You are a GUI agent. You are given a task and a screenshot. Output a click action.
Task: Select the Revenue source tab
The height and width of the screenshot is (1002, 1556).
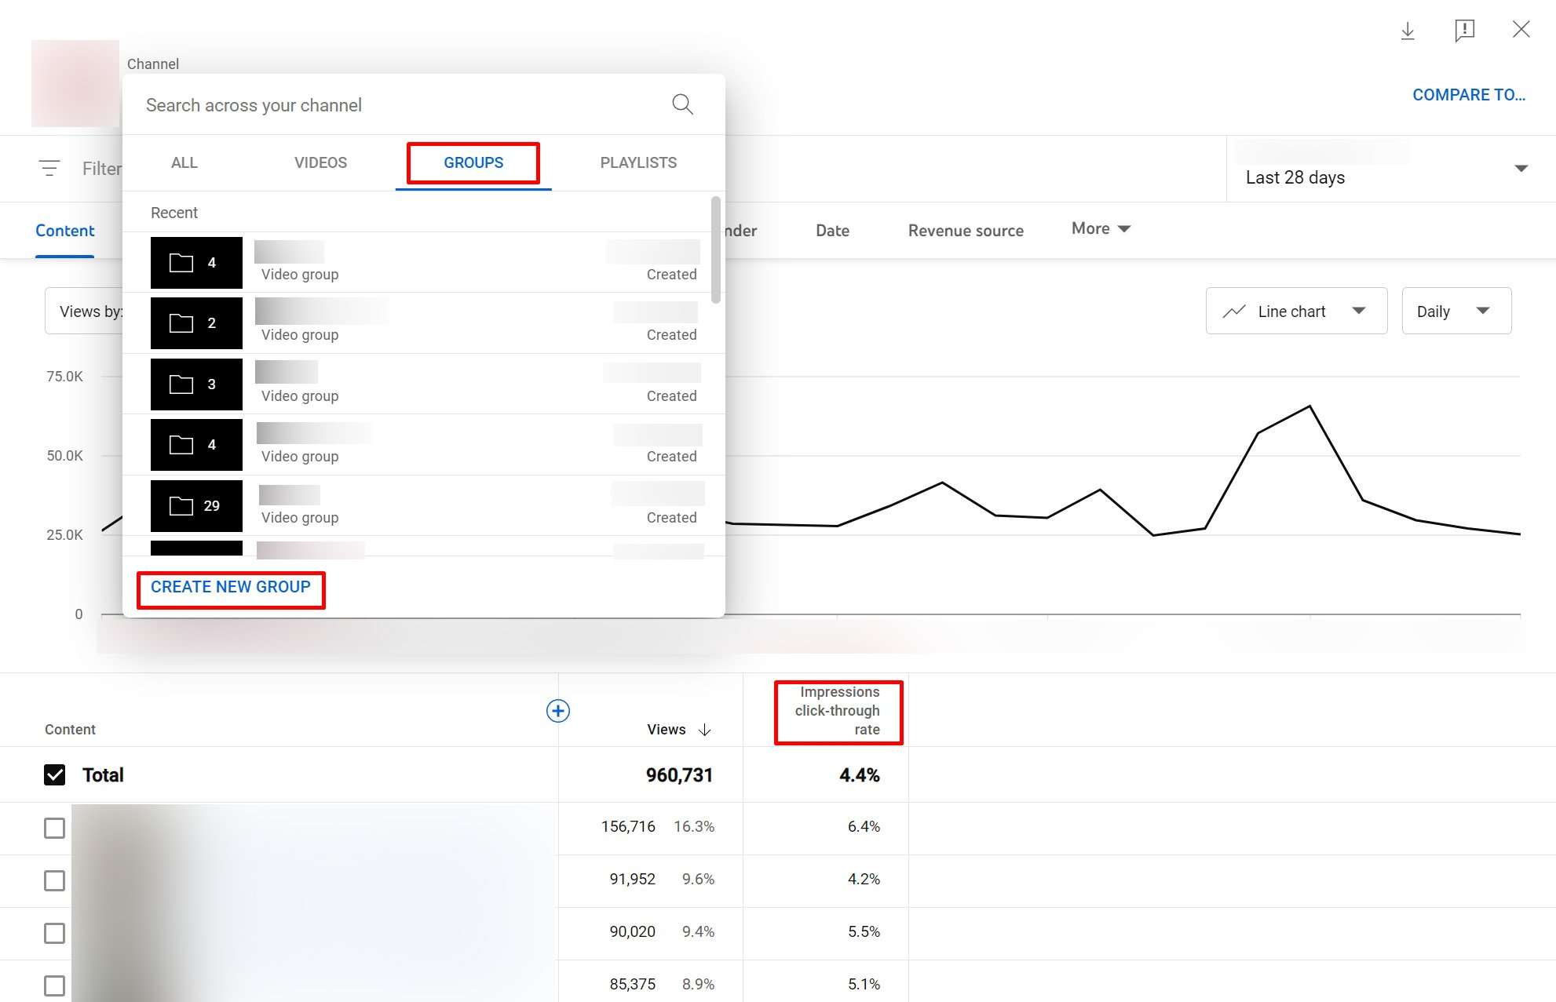[x=965, y=231]
